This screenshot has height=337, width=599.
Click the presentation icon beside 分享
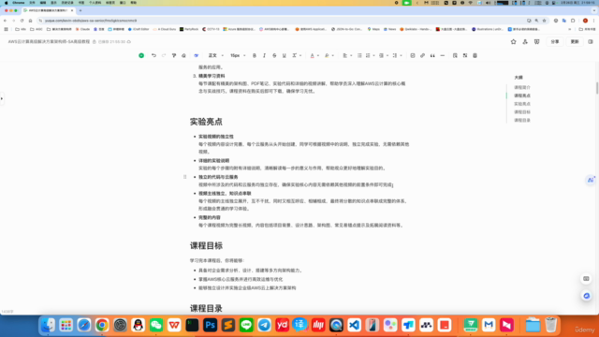click(x=536, y=41)
